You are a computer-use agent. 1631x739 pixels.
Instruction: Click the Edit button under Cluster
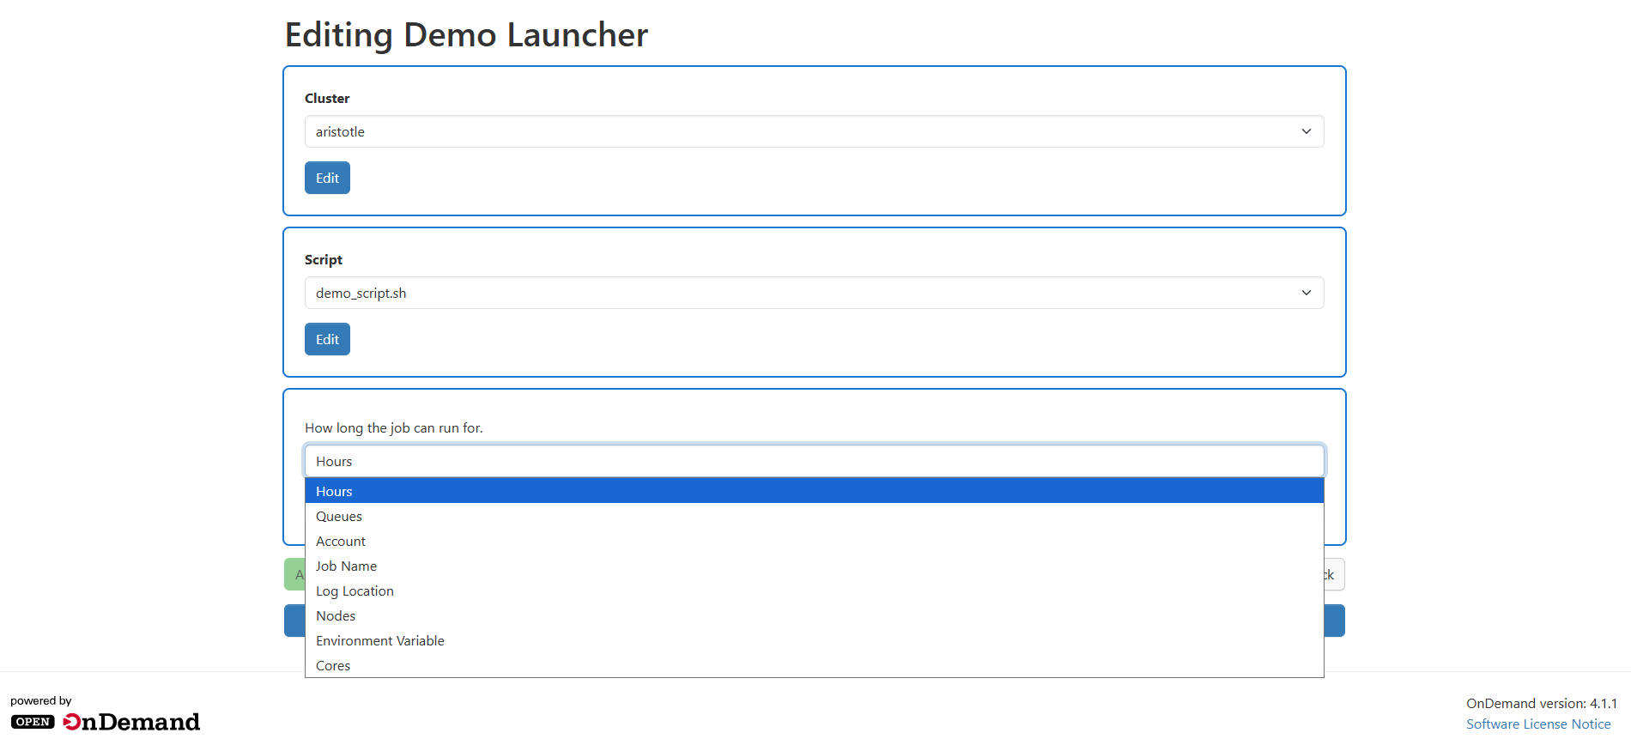[x=327, y=178]
